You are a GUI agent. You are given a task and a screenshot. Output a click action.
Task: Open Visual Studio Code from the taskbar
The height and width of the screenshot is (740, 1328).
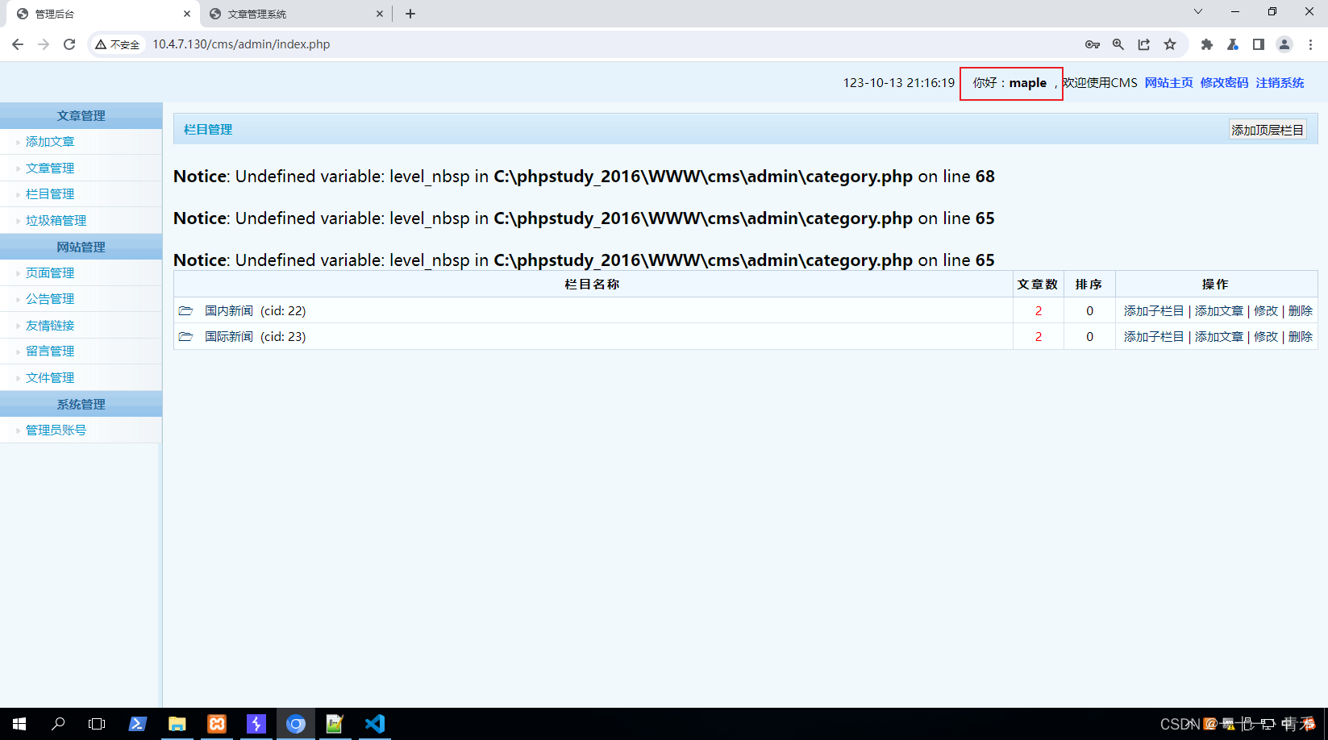pos(375,724)
